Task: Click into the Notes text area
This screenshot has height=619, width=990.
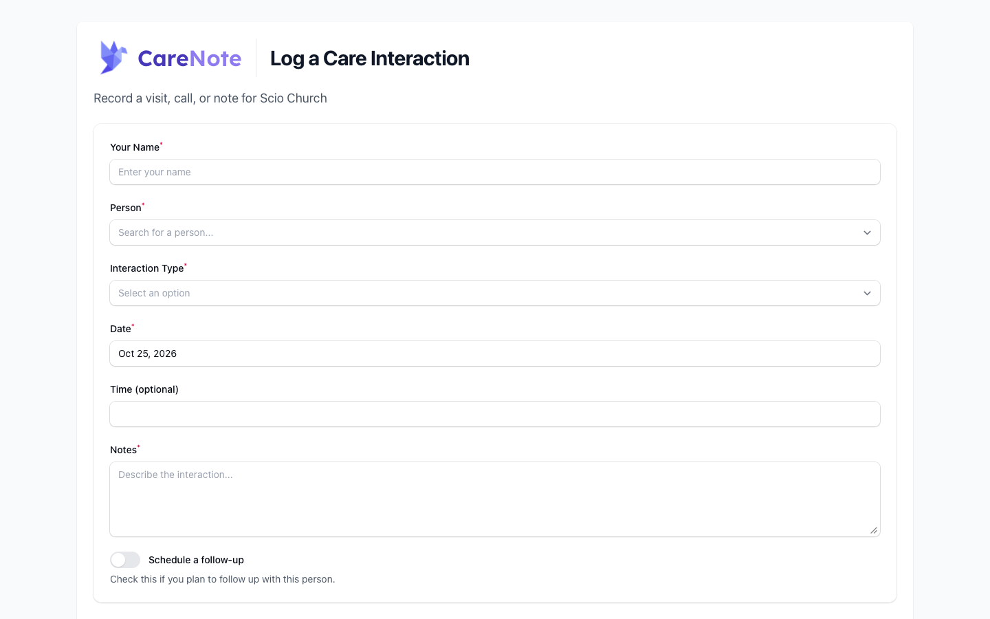Action: point(495,499)
